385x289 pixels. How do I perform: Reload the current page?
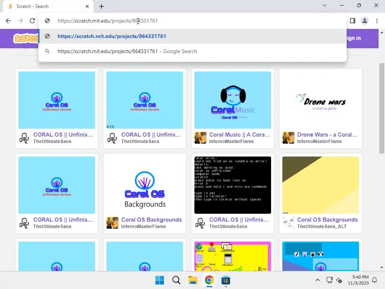(32, 21)
